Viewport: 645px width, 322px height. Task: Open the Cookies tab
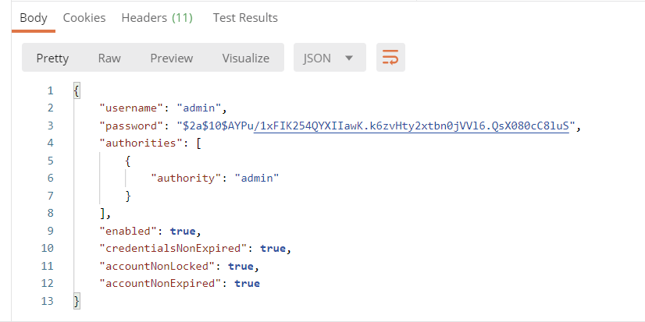[x=84, y=17]
